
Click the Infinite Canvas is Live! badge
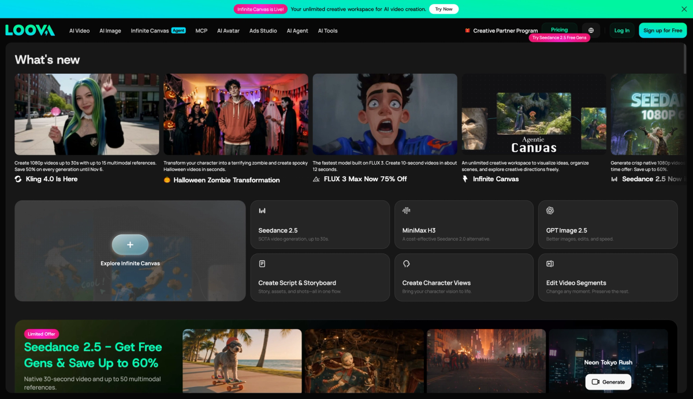point(260,9)
